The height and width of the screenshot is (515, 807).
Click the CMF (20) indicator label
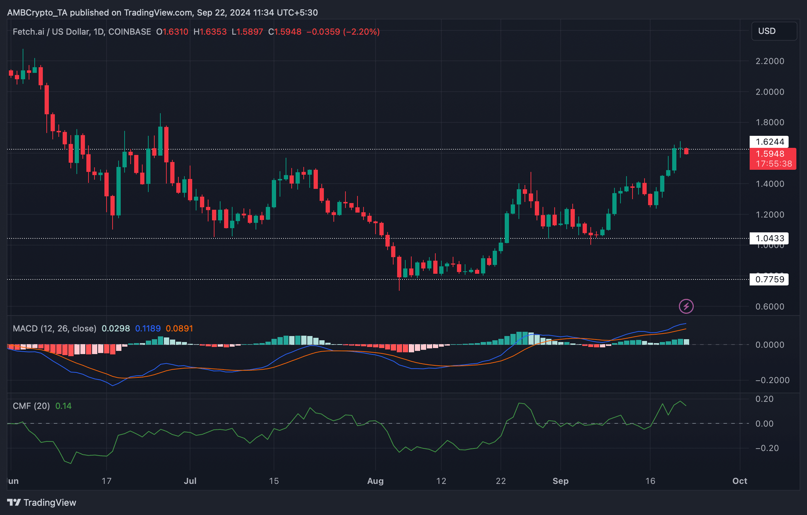31,406
